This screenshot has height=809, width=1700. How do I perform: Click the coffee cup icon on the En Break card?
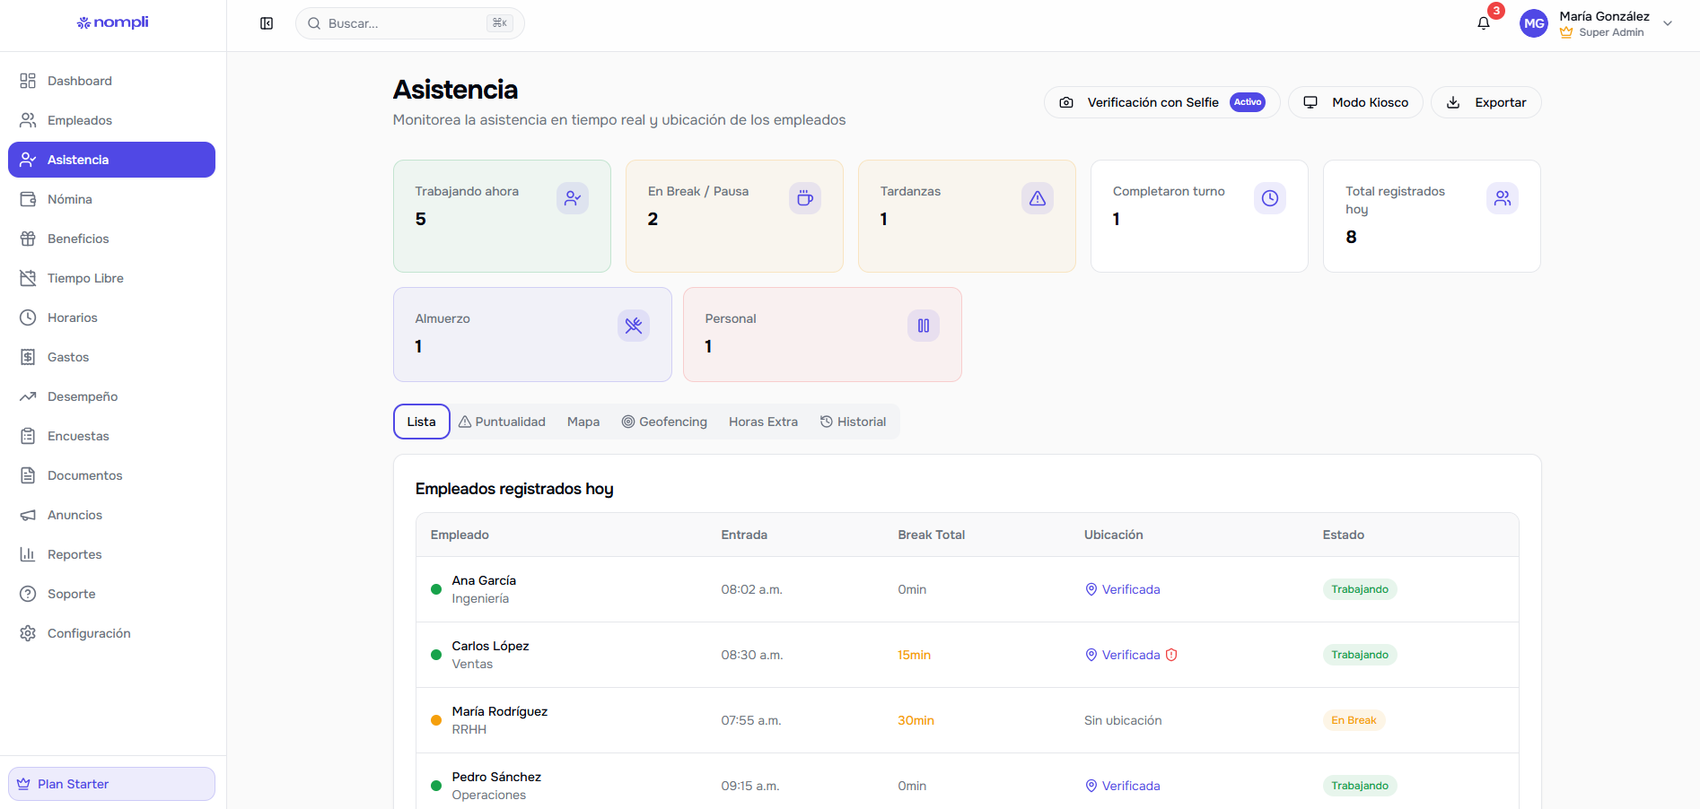805,198
